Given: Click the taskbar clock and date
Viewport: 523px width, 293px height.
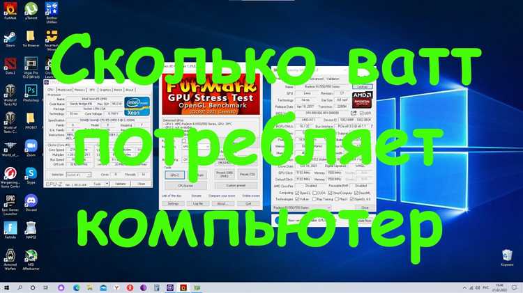Looking at the screenshot, I should point(499,287).
